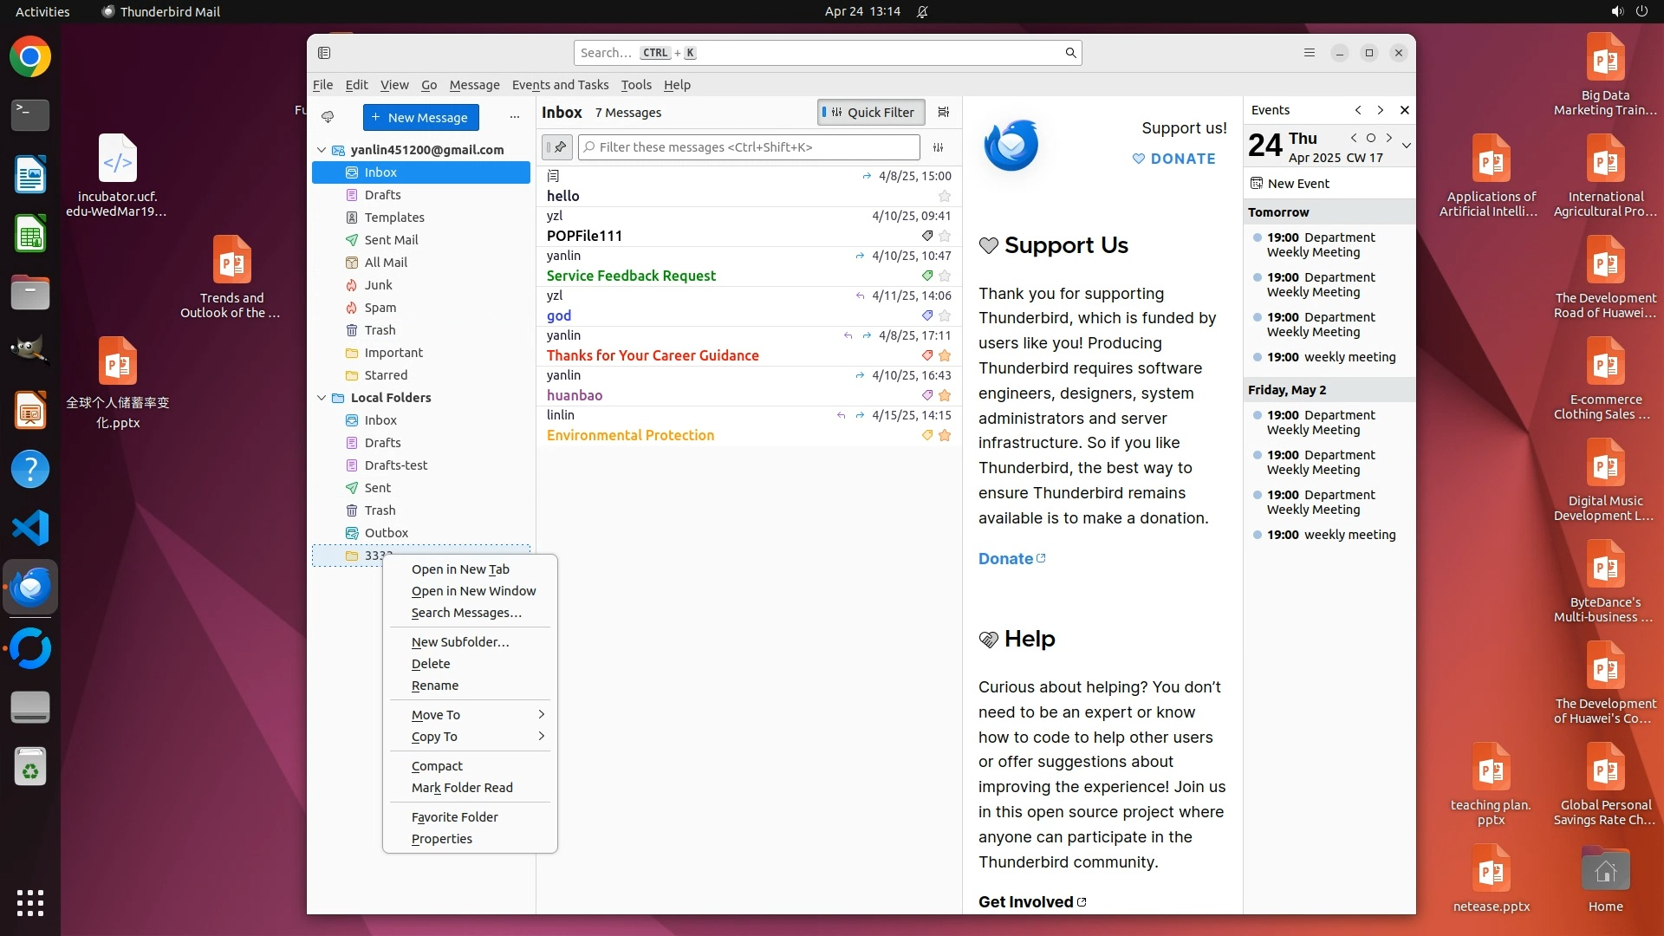Viewport: 1664px width, 936px height.
Task: Click the New Message button
Action: (x=420, y=117)
